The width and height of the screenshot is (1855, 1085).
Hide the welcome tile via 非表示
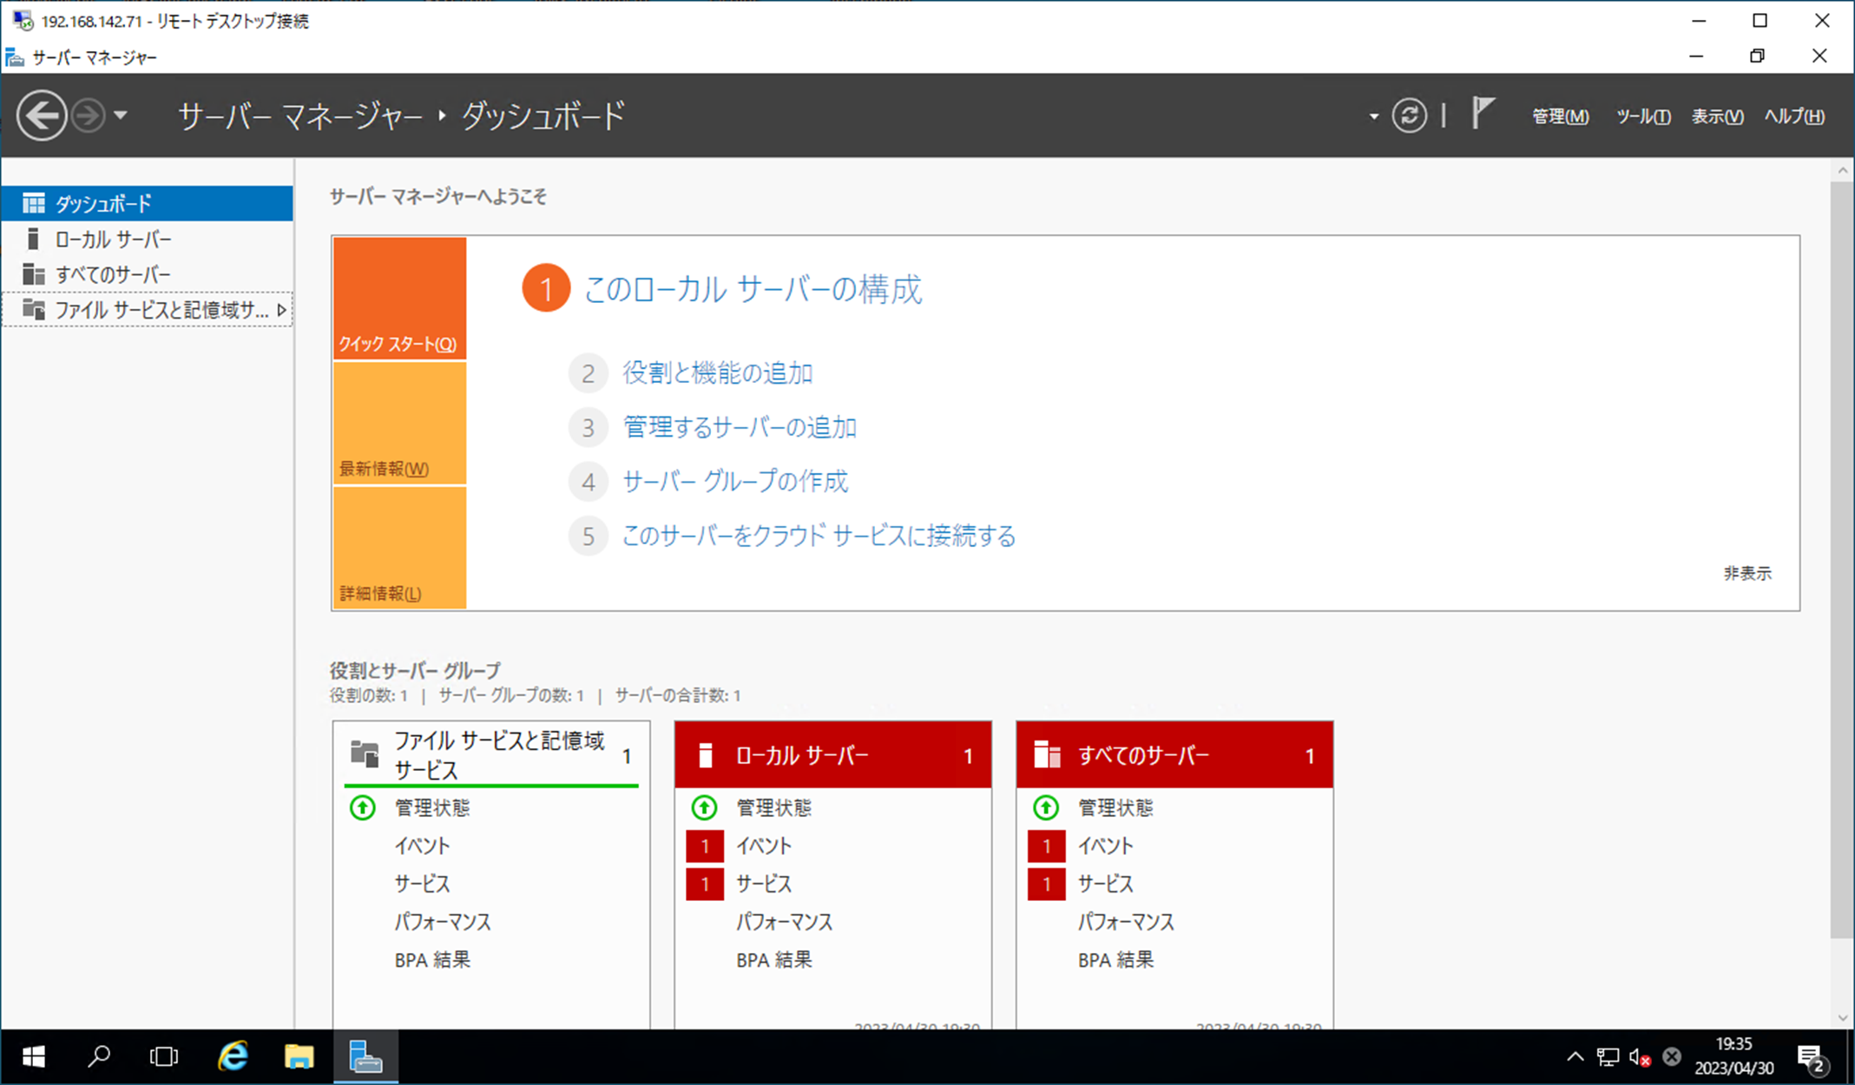click(x=1747, y=573)
